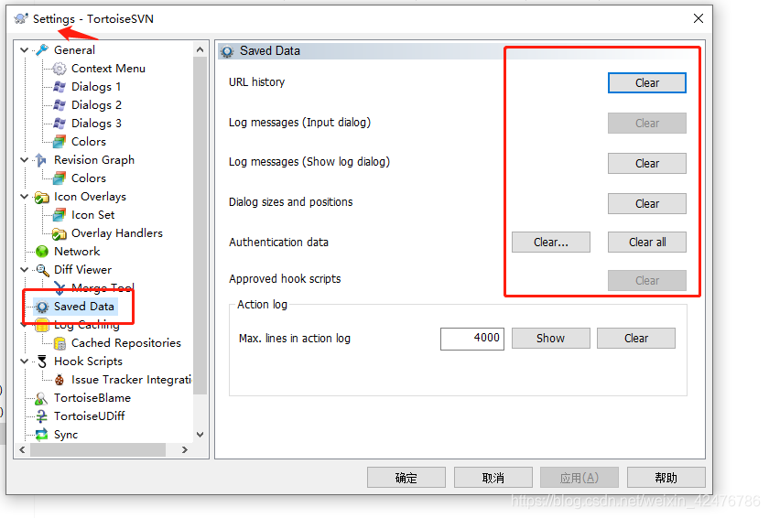
Task: Click the Icon Overlays folder icon
Action: (x=42, y=197)
